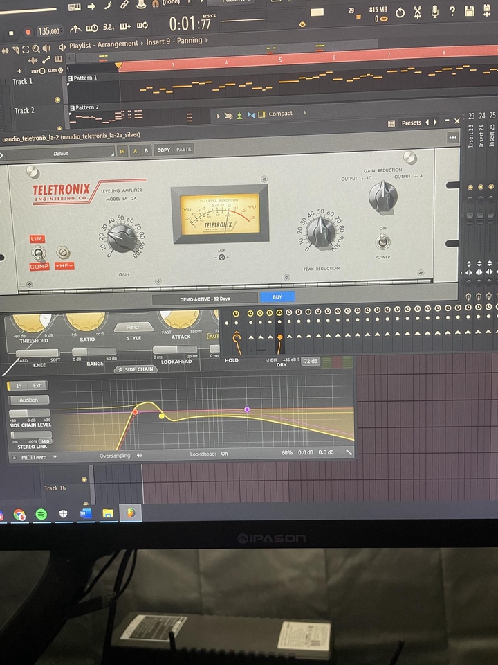Image resolution: width=498 pixels, height=665 pixels.
Task: Click the PASTE button
Action: point(183,150)
